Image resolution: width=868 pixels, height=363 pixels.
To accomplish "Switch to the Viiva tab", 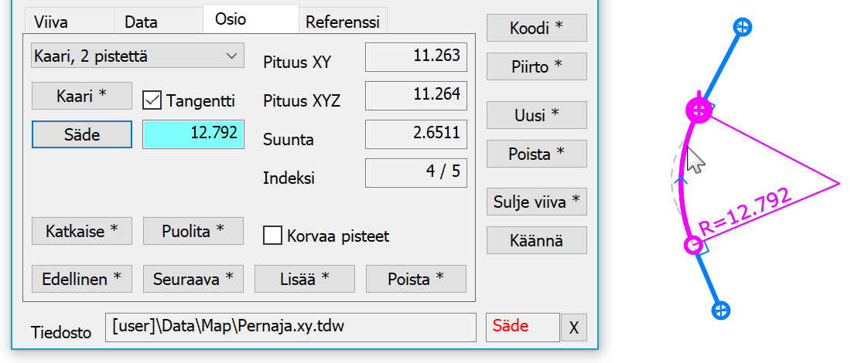I will pos(51,22).
